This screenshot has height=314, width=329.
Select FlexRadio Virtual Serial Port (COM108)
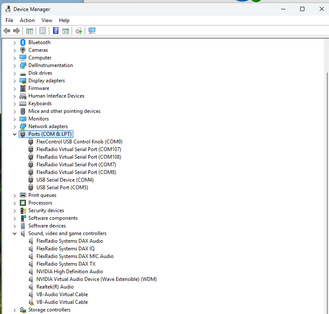coord(79,157)
